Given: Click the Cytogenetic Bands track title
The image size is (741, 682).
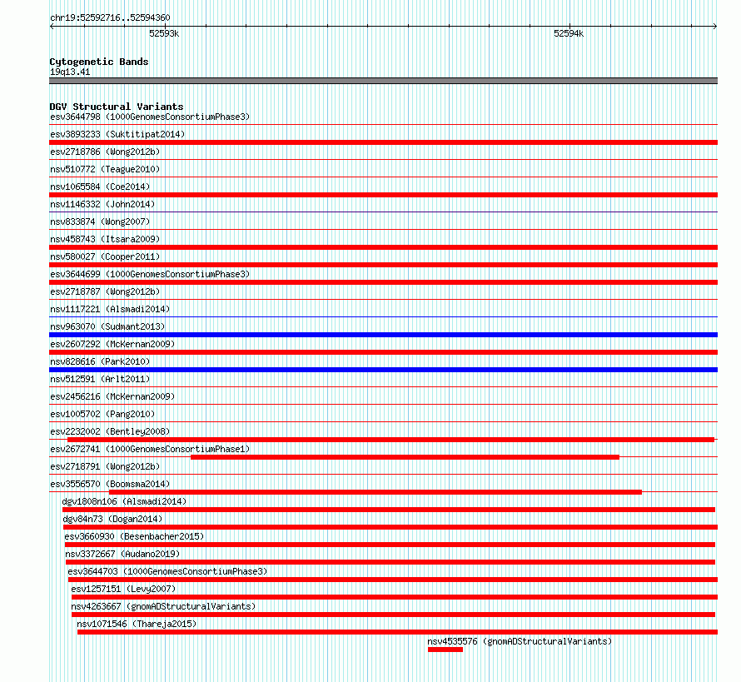Looking at the screenshot, I should click(x=99, y=62).
